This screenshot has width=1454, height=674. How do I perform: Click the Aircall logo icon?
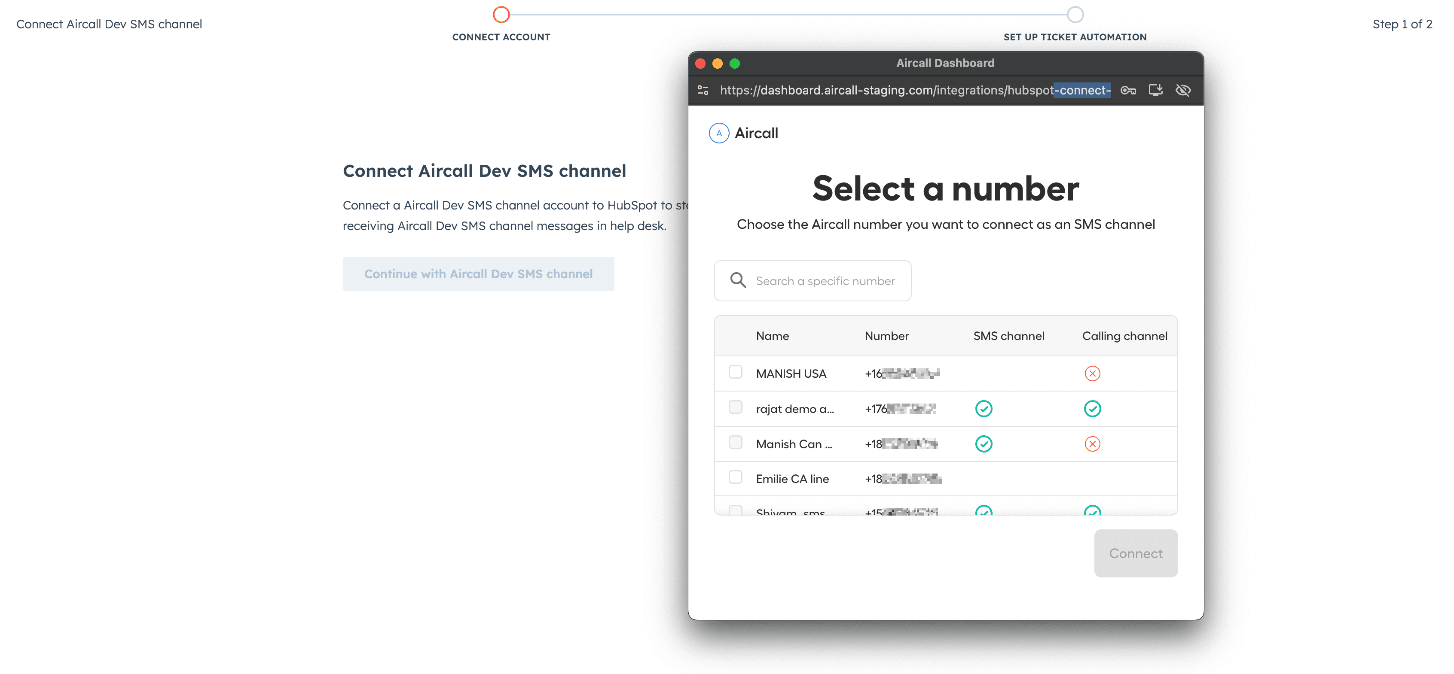pyautogui.click(x=718, y=133)
